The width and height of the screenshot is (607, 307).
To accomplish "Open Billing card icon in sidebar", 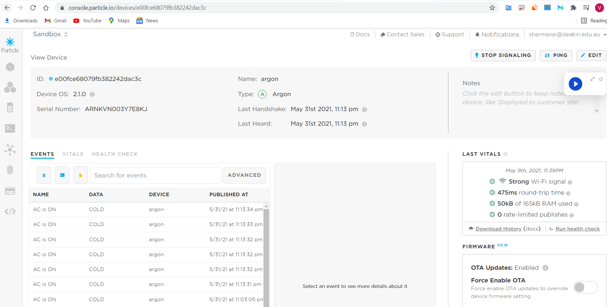I will 10,191.
